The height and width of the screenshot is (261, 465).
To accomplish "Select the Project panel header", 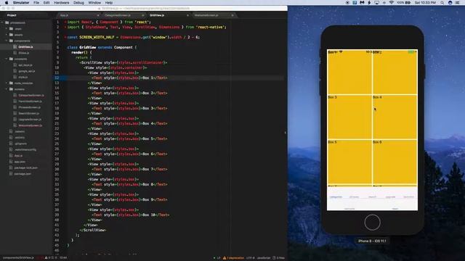I will coord(12,15).
